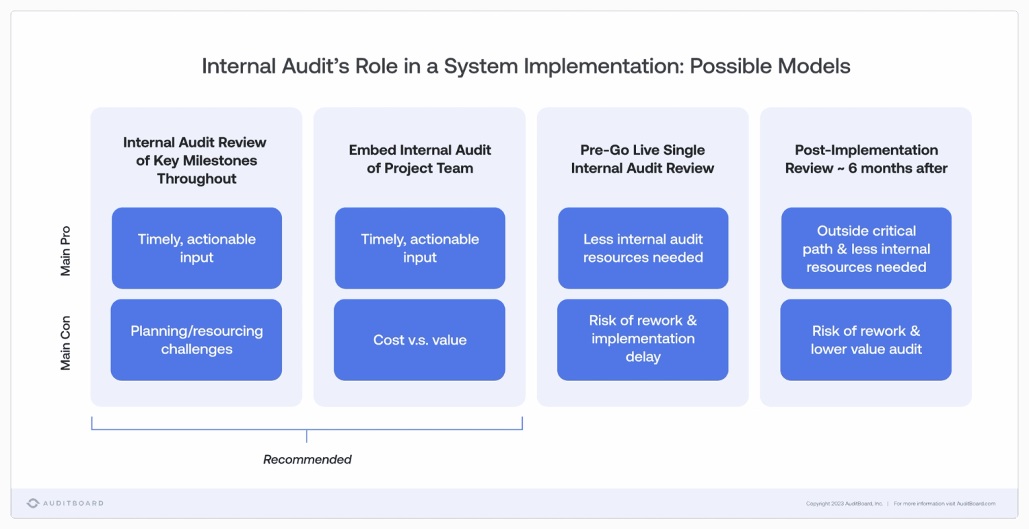The width and height of the screenshot is (1029, 529).
Task: Select the "Outside critical path" pro box
Action: point(865,248)
